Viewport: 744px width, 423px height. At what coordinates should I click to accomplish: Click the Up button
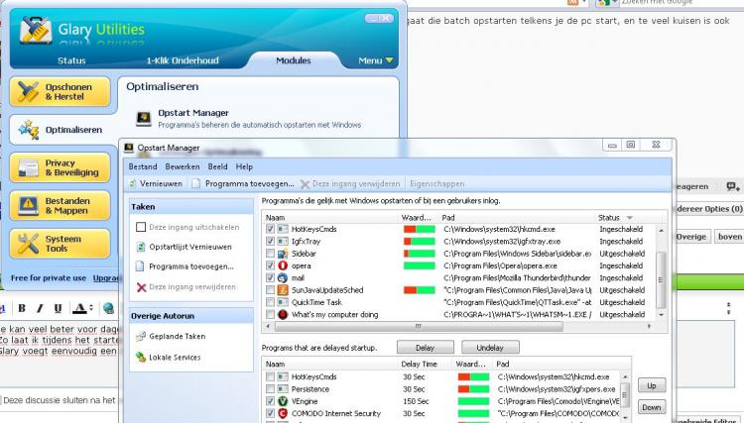pyautogui.click(x=652, y=385)
